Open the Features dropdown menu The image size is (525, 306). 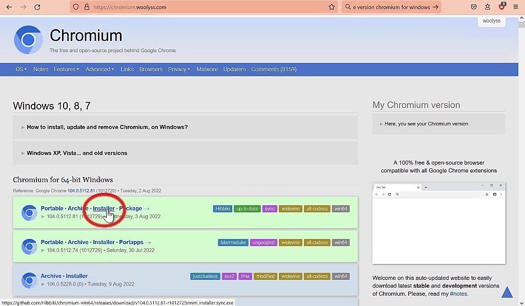66,69
